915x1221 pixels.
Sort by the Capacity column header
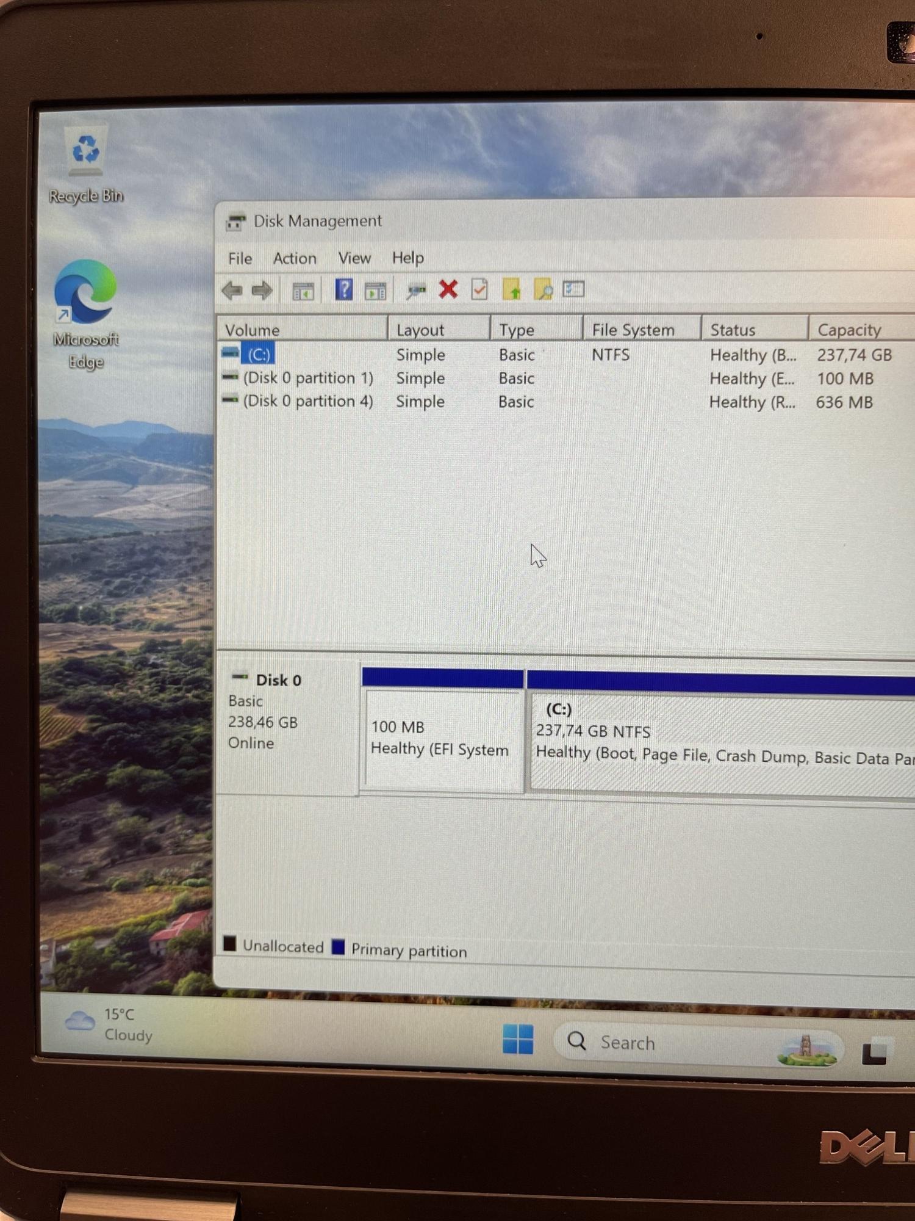862,330
